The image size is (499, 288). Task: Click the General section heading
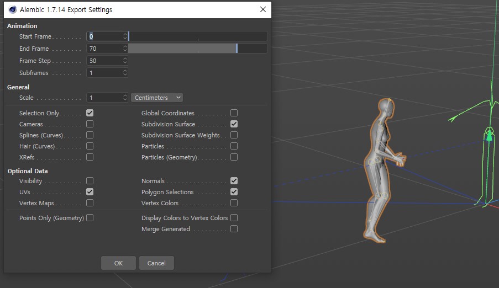tap(18, 87)
